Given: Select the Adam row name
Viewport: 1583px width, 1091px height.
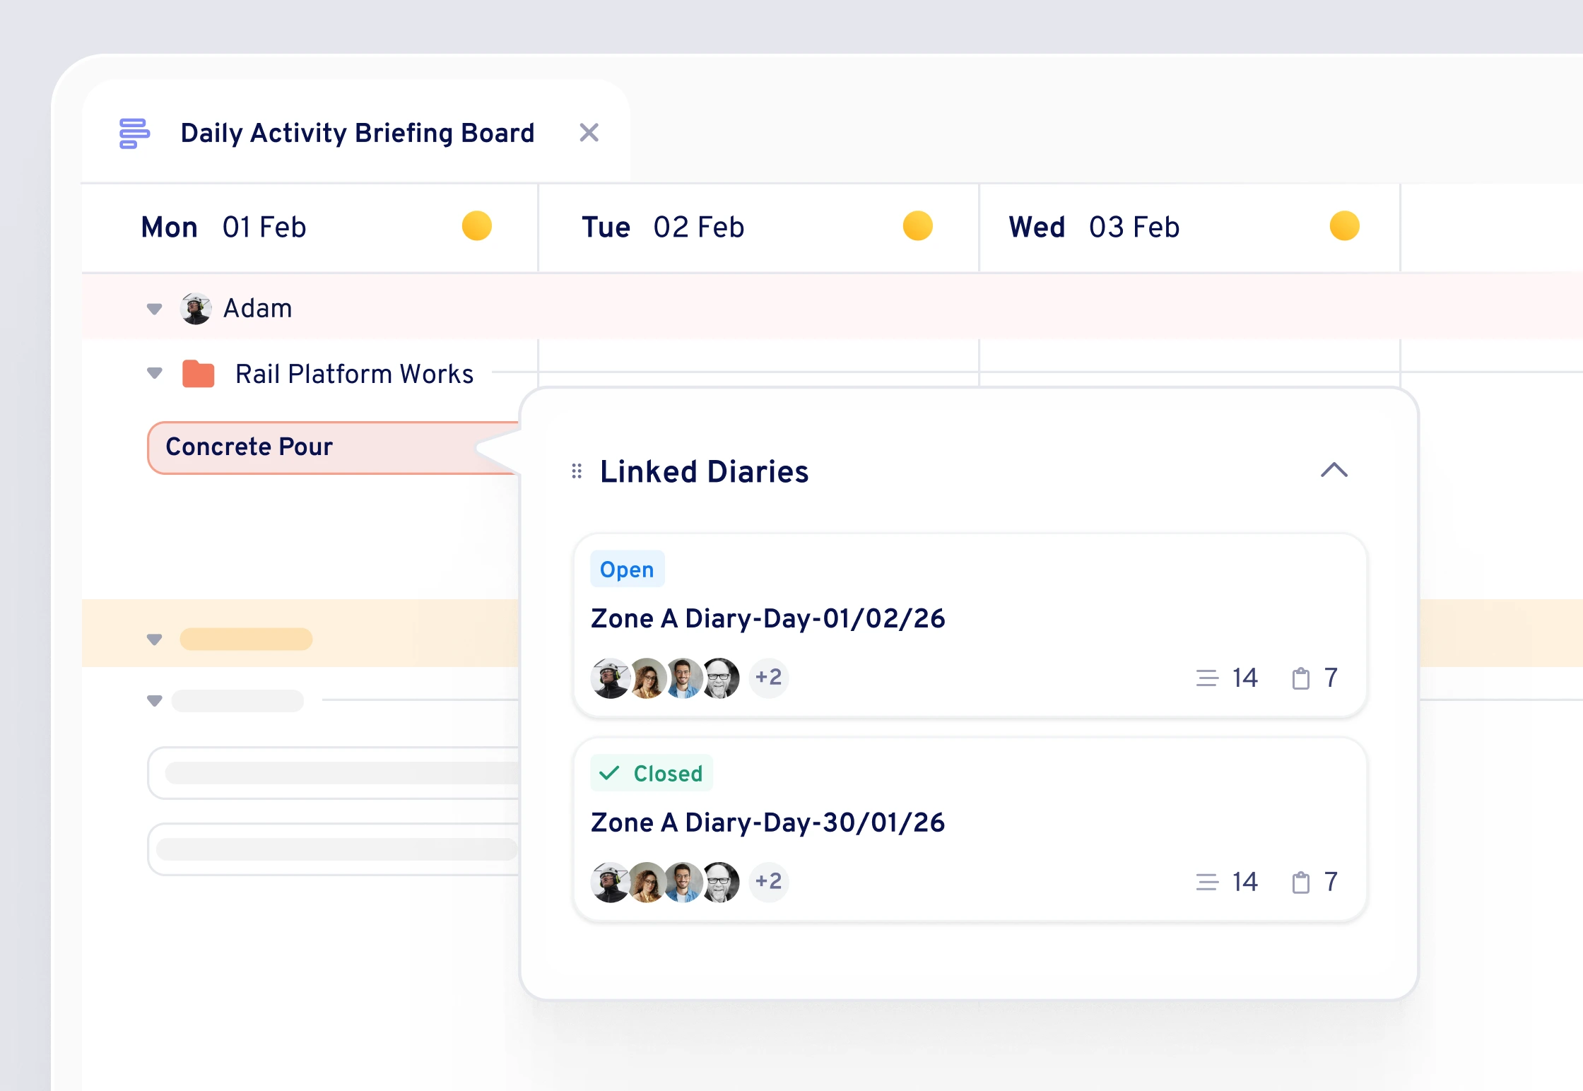Looking at the screenshot, I should coord(257,309).
